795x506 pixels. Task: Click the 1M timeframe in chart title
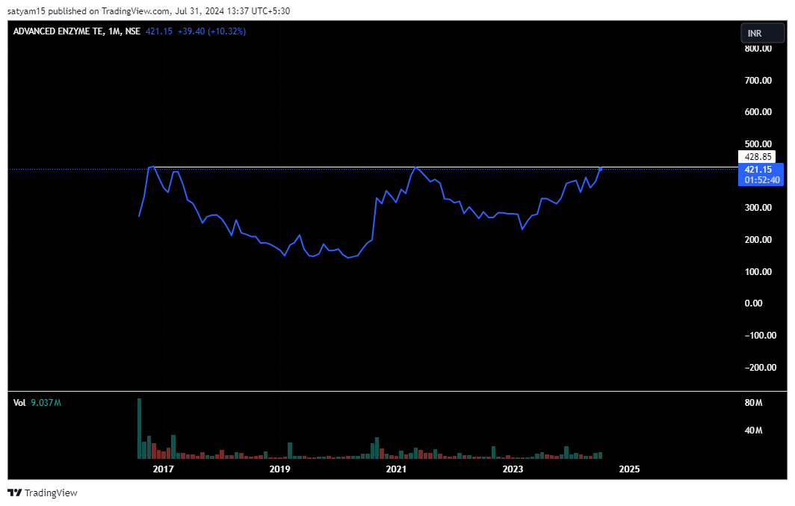(114, 31)
